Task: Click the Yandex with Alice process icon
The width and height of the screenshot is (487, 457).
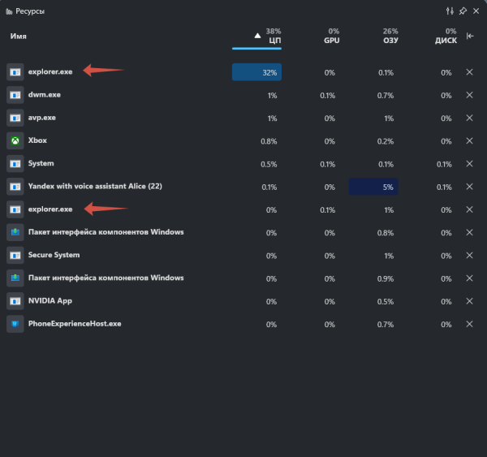Action: coord(15,187)
